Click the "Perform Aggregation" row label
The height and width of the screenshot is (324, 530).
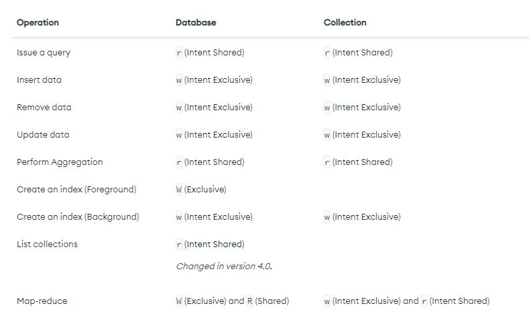[x=59, y=162]
